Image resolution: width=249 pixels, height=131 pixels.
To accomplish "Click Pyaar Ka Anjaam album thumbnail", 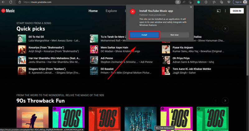I will click(166, 49).
